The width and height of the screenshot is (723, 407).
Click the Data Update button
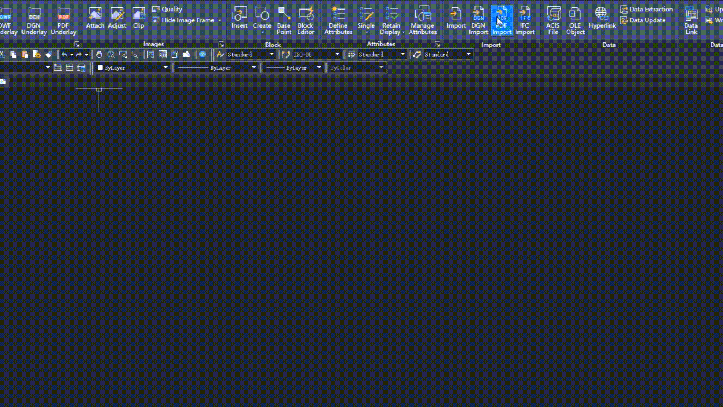coord(643,20)
